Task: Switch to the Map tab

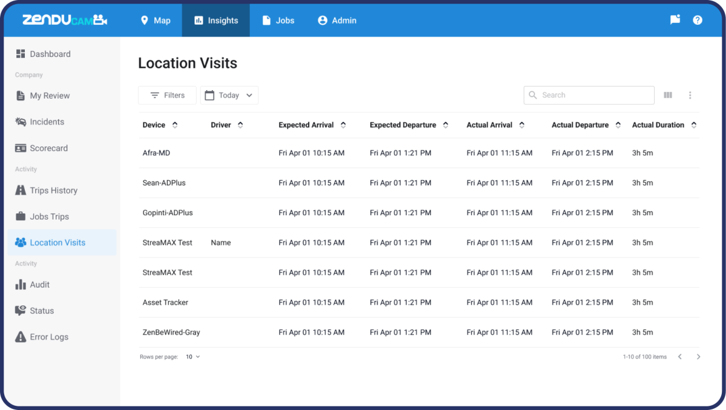Action: pos(155,19)
